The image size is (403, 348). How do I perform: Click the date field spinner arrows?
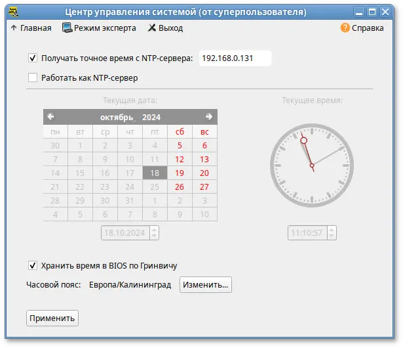pos(154,232)
